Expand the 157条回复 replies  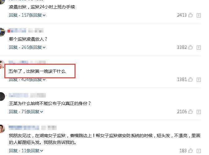pos(34,15)
